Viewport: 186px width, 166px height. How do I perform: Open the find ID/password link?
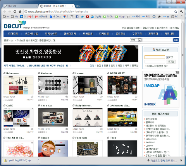point(157,66)
